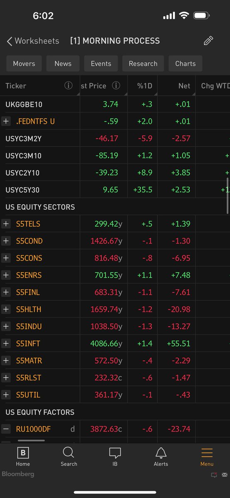Tap the +35.5 percent change value
The image size is (230, 498).
[143, 190]
